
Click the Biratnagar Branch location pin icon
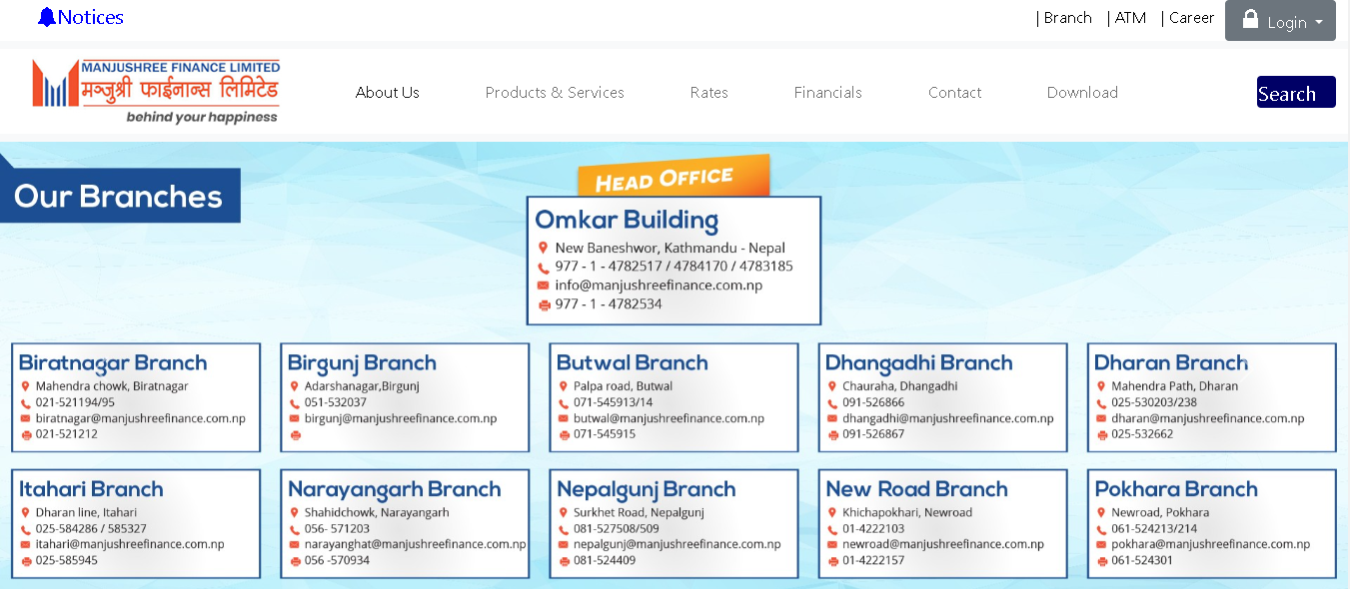[x=26, y=386]
